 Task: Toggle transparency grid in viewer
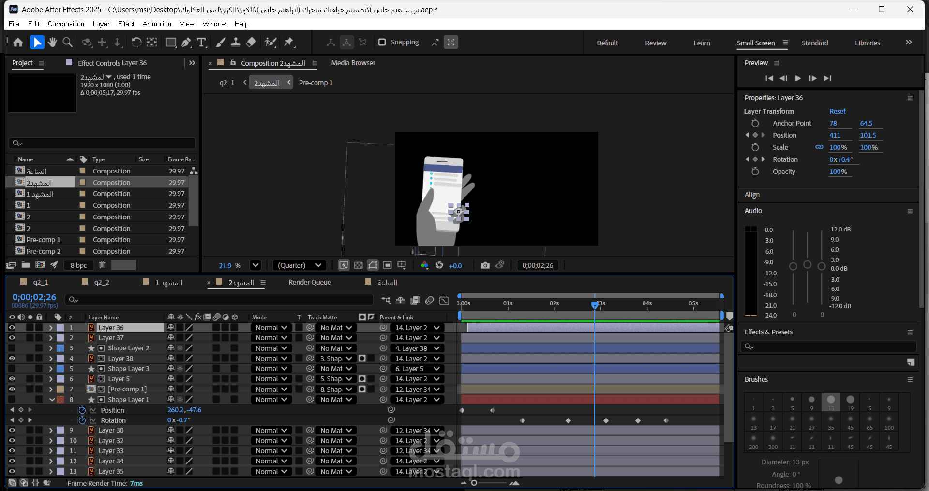click(358, 265)
